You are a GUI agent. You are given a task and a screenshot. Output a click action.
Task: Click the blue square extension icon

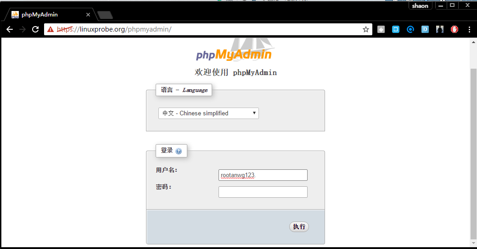point(396,29)
